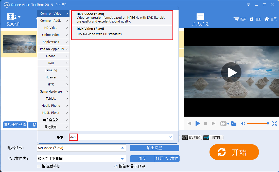
Task: Open the Media Player category
Action: [53, 113]
